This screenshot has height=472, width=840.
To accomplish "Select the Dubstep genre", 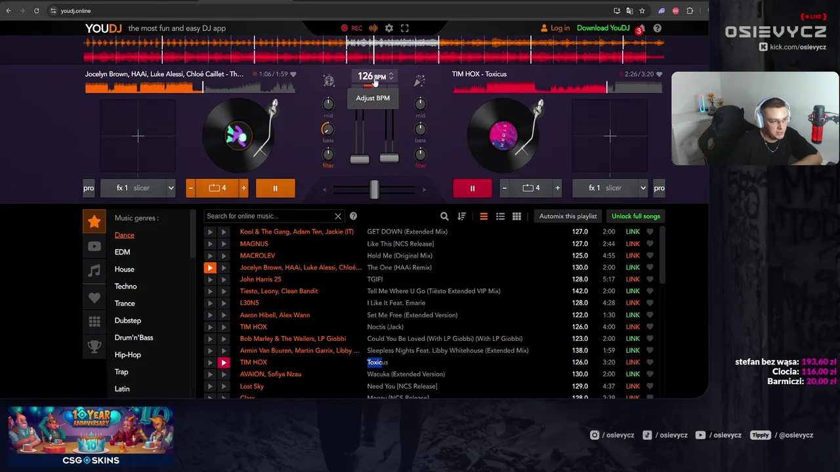I will [x=127, y=321].
